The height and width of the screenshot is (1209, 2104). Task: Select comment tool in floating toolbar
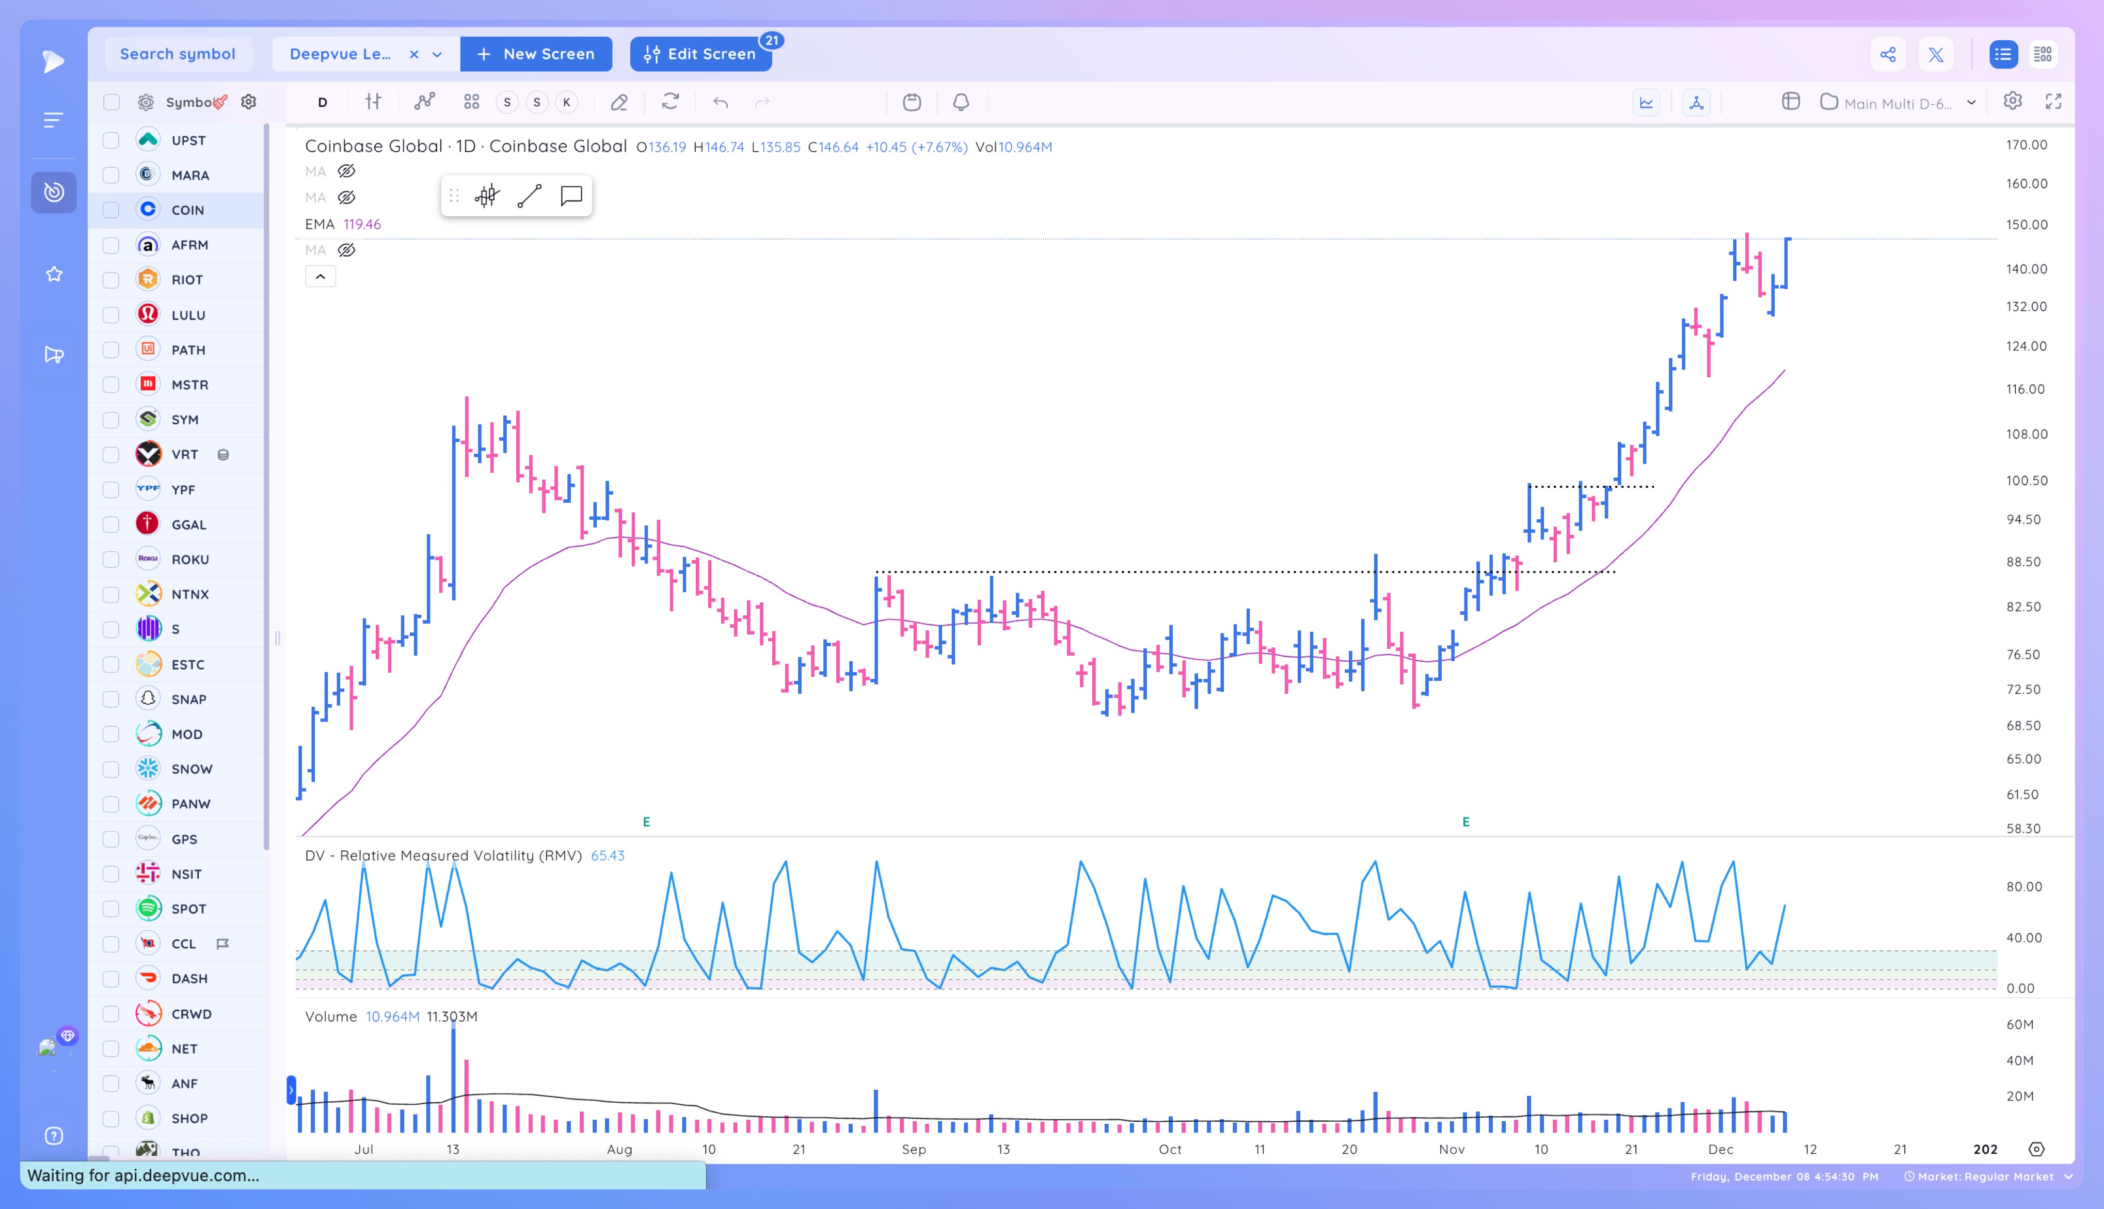pyautogui.click(x=571, y=196)
